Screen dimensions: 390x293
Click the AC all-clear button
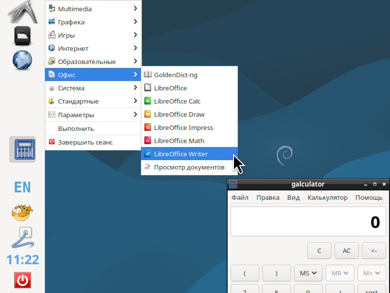pos(347,251)
